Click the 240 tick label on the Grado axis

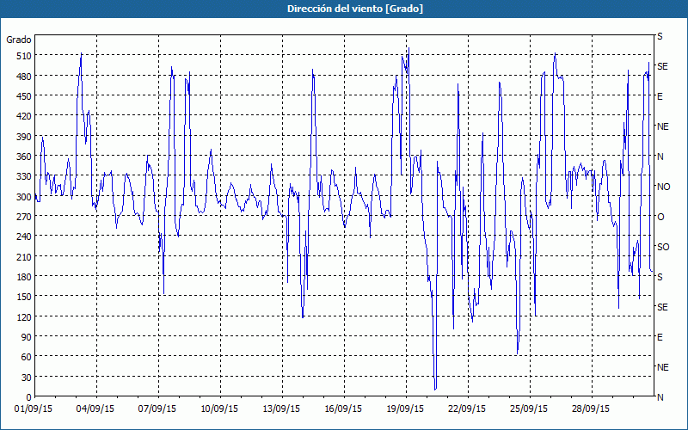click(24, 237)
